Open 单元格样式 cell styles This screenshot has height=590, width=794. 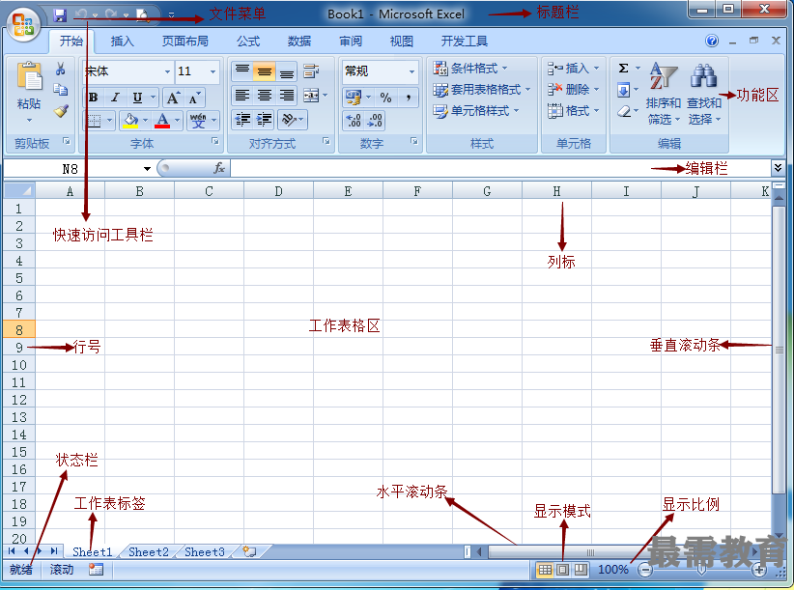click(x=476, y=111)
